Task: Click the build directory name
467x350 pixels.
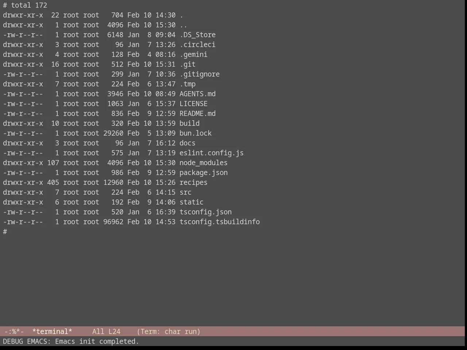Action: [x=189, y=123]
